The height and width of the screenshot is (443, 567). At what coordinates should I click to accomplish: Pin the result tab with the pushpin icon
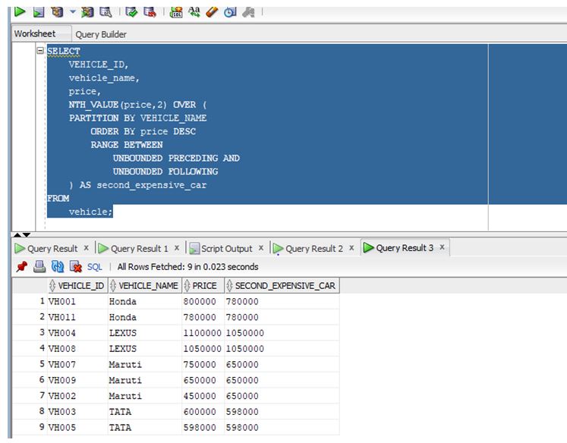tap(20, 267)
